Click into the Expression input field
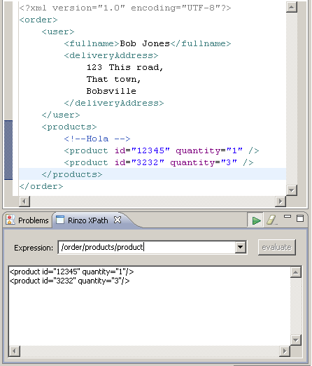312x366 pixels. (147, 247)
